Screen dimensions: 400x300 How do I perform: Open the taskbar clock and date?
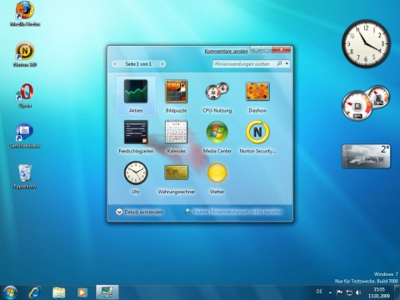tap(379, 292)
